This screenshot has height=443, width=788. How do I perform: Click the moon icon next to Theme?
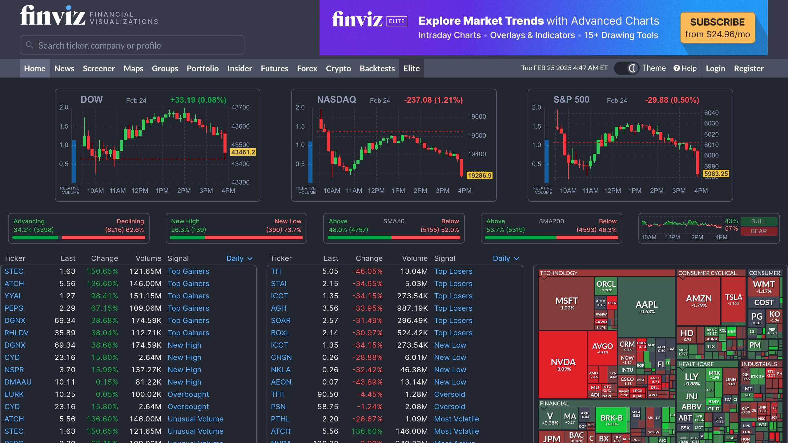(633, 68)
